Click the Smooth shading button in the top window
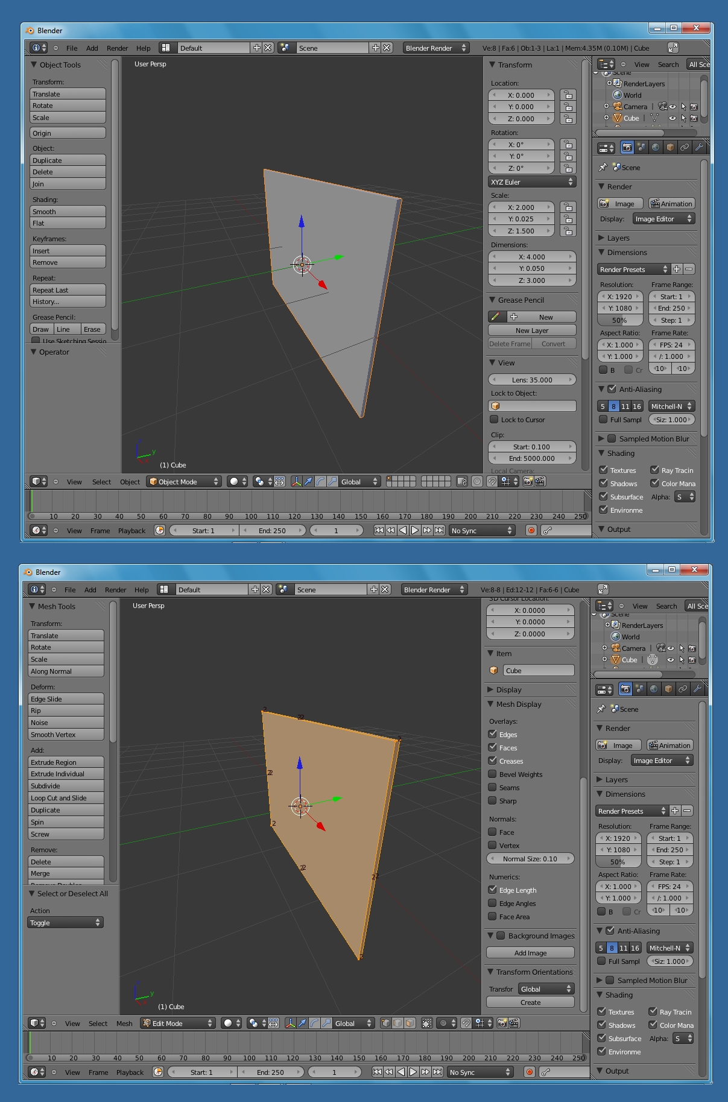This screenshot has width=728, height=1102. click(x=68, y=211)
